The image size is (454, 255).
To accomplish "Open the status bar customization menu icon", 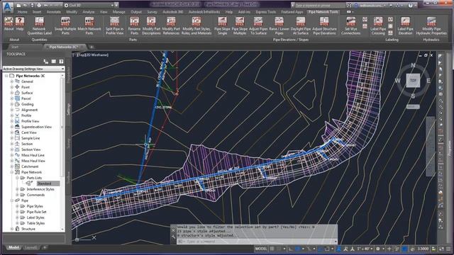I will coord(448,249).
